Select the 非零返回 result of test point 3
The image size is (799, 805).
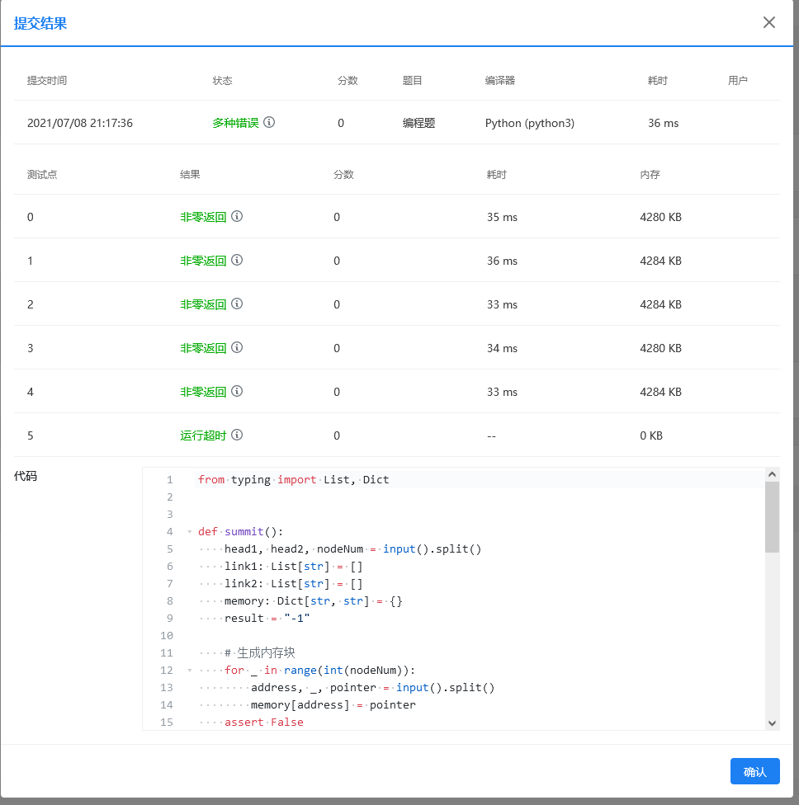pyautogui.click(x=203, y=347)
